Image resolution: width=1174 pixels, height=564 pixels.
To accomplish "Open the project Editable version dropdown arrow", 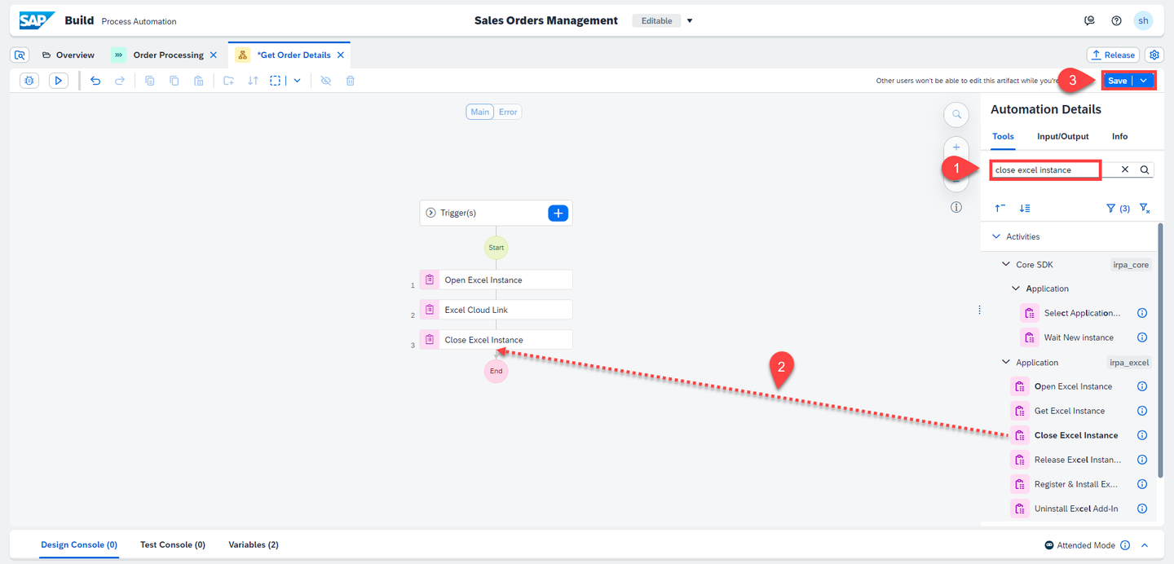I will [690, 20].
